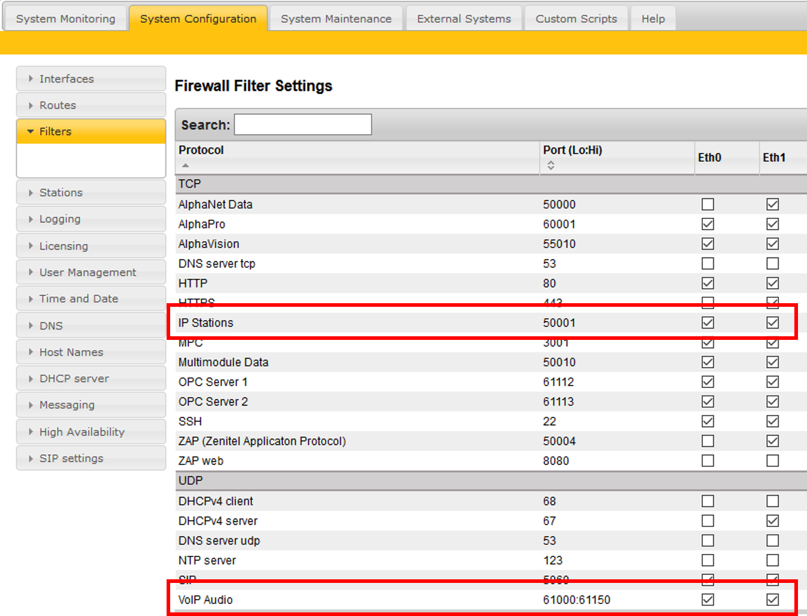Click the Search input field
This screenshot has height=616, width=807.
302,125
